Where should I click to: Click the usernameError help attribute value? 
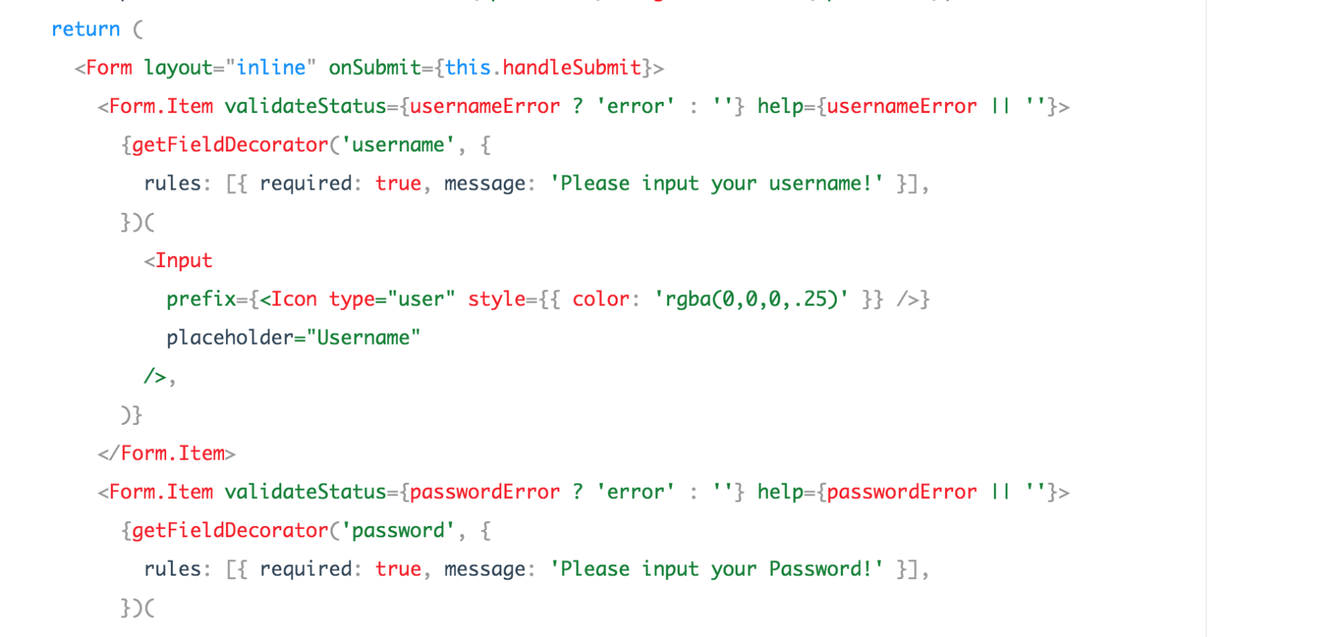tap(902, 106)
